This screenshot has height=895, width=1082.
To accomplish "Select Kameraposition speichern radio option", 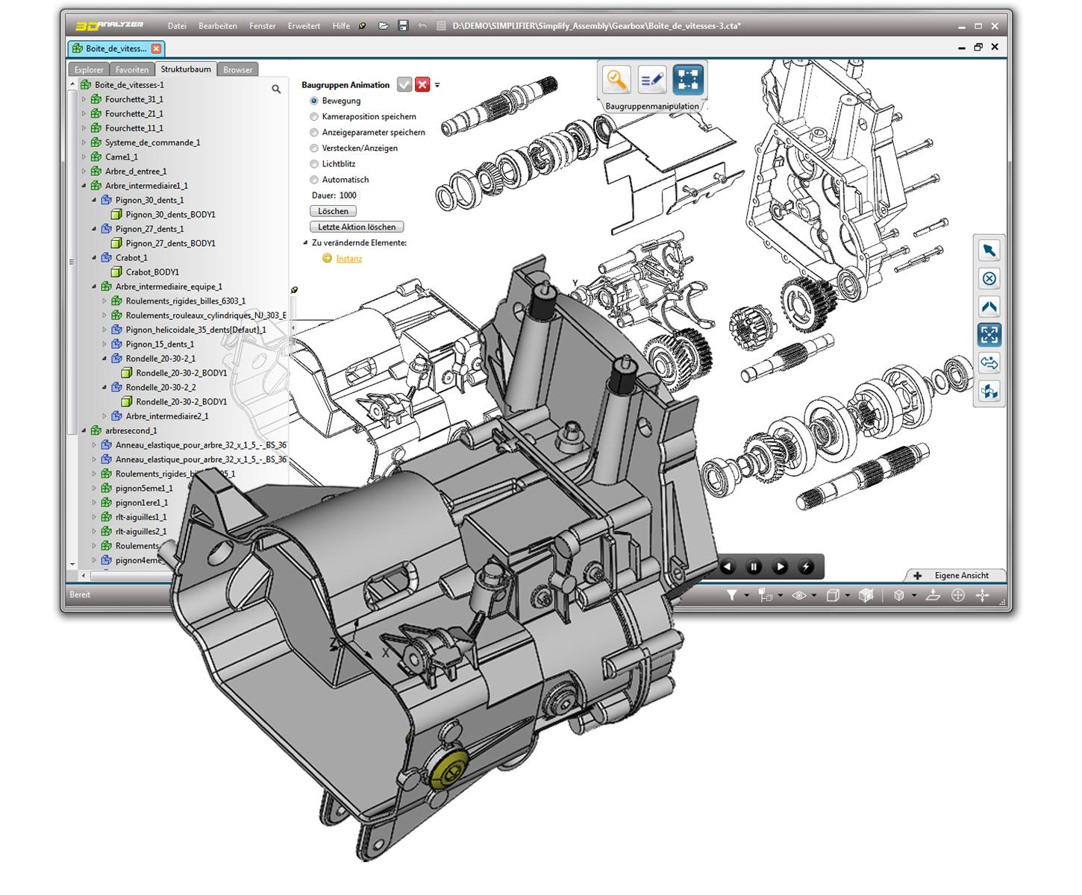I will 314,116.
